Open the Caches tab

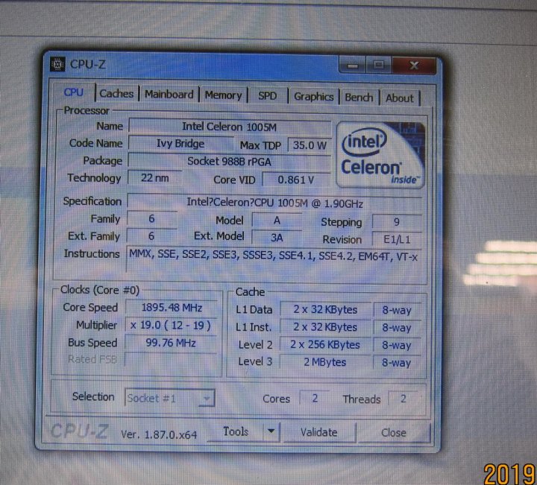[x=116, y=93]
